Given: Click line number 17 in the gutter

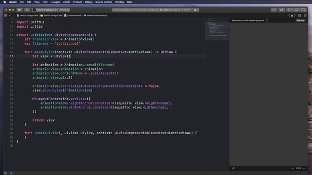Looking at the screenshot, I should [12, 56].
